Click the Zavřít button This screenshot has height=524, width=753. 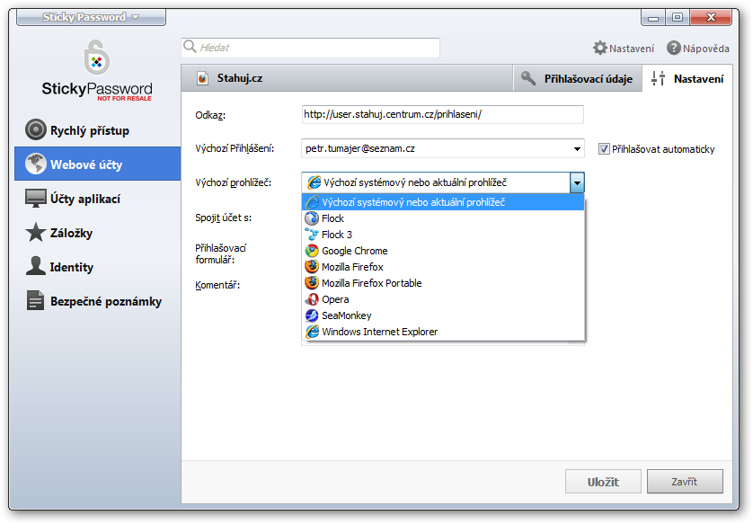[x=685, y=482]
